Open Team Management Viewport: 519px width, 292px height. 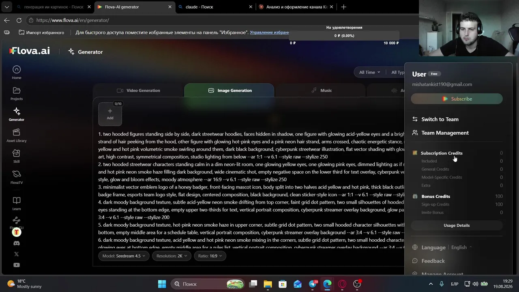tap(445, 133)
